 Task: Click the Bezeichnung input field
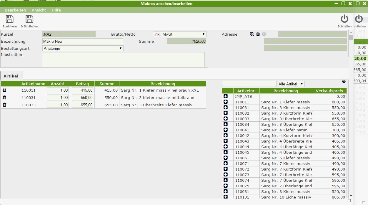click(x=83, y=41)
